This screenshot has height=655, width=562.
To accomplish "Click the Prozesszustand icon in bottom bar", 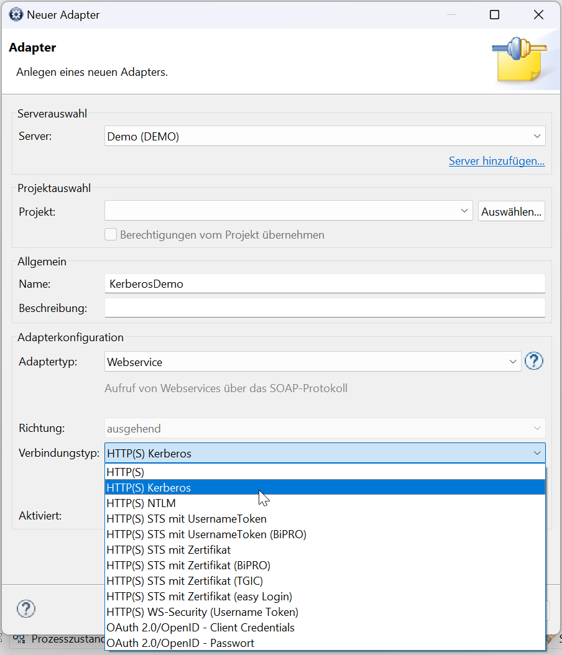I will [x=19, y=639].
